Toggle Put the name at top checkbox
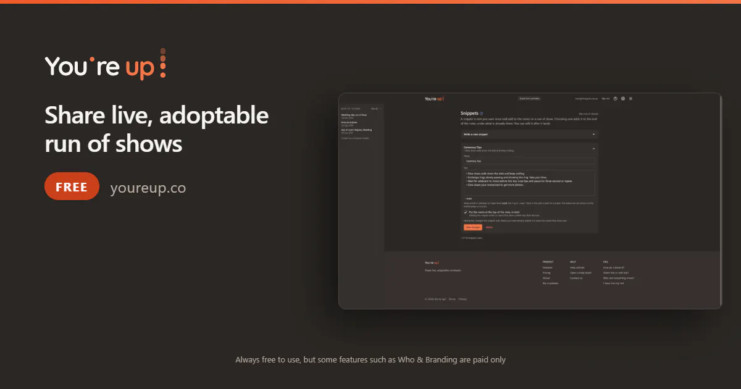Screen dimensions: 741x389 466,212
